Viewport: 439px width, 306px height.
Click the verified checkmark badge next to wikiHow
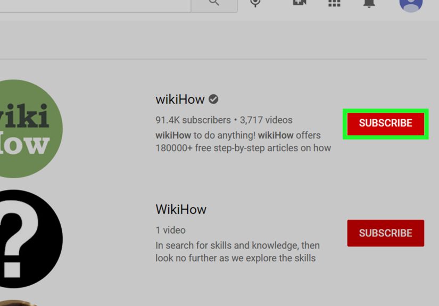pos(213,99)
